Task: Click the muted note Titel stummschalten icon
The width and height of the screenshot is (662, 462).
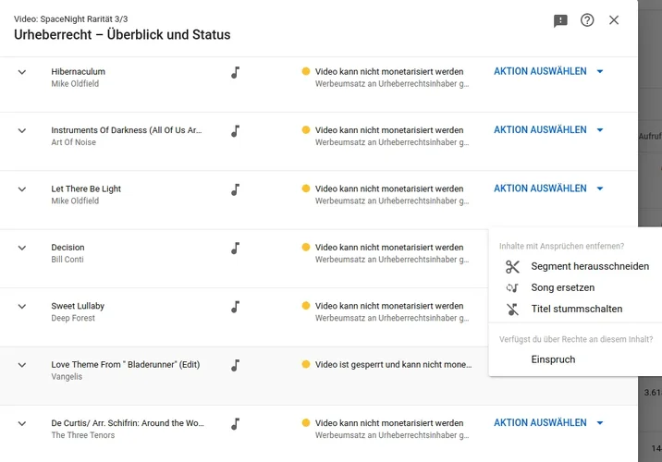Action: (x=512, y=310)
